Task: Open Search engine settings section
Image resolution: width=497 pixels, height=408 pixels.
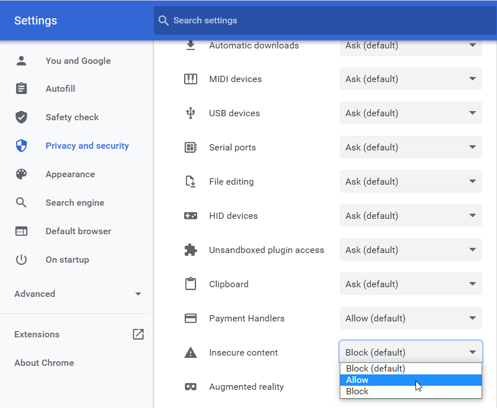Action: [75, 202]
